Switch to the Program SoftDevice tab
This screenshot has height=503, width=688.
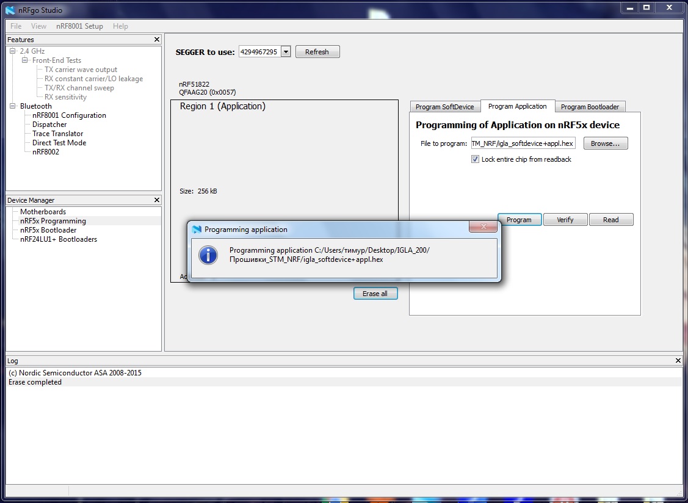445,107
